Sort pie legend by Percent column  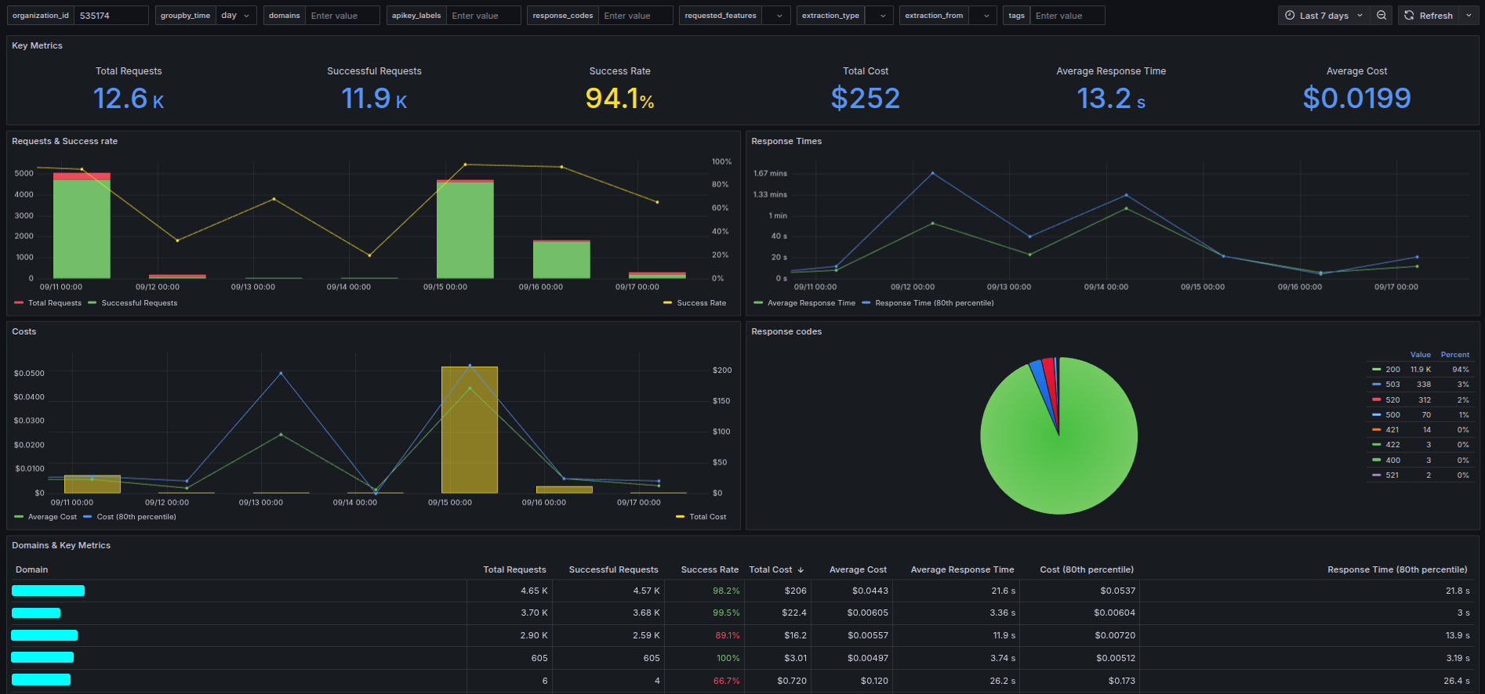click(1454, 355)
